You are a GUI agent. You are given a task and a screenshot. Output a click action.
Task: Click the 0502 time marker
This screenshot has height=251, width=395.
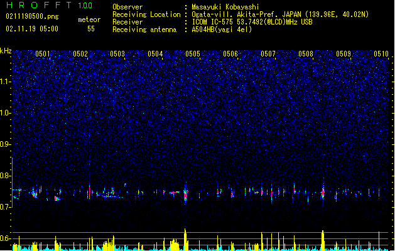[x=80, y=54]
